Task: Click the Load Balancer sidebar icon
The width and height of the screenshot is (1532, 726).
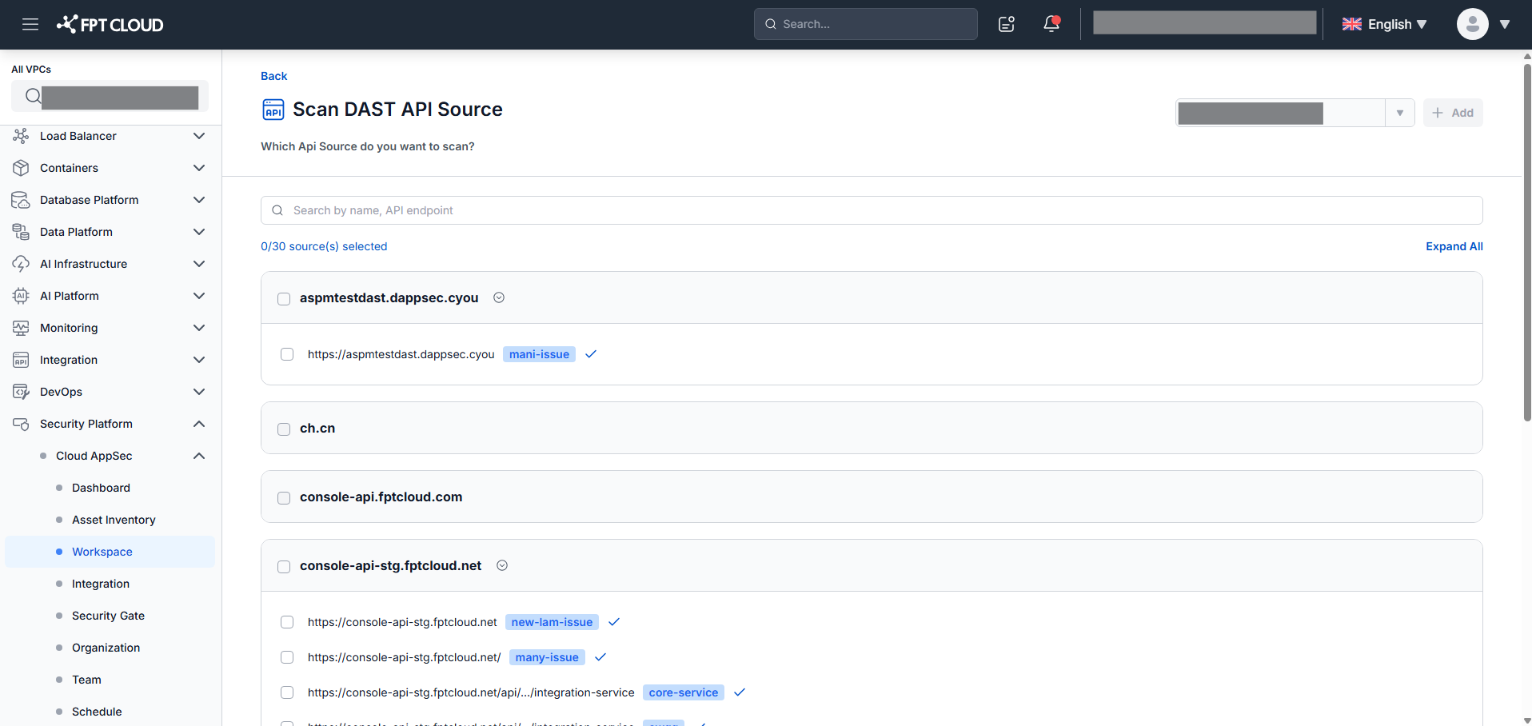Action: 21,136
